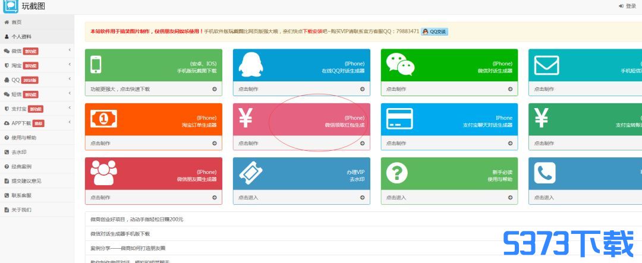The image size is (642, 263).
Task: Click the yen icon on 支付宝转账 card
Action: pos(541,119)
